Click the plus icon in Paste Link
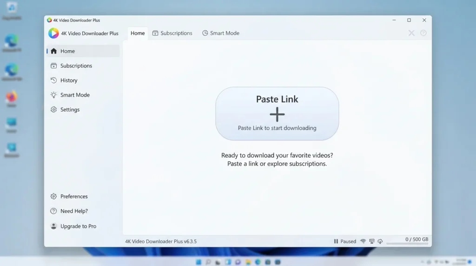This screenshot has width=476, height=266. click(x=277, y=114)
